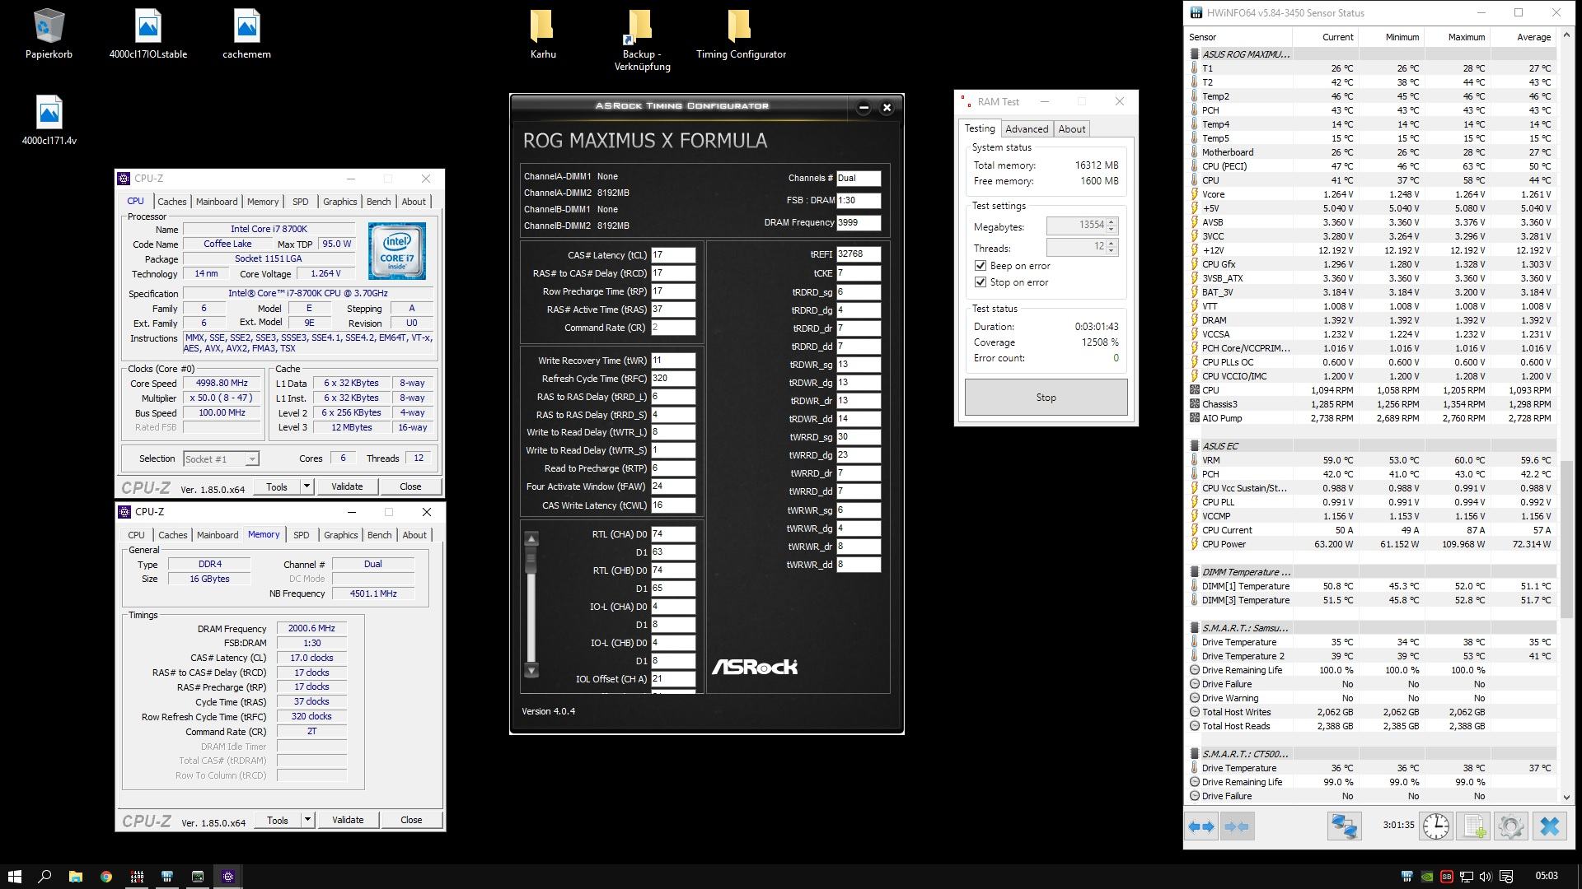Open the cachemem image on desktop
Viewport: 1582px width, 889px height.
click(246, 35)
